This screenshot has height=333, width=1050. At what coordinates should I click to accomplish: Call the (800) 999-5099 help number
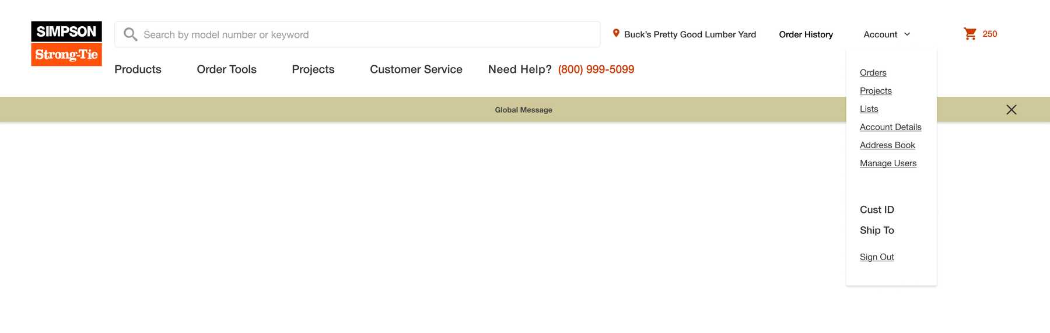596,69
